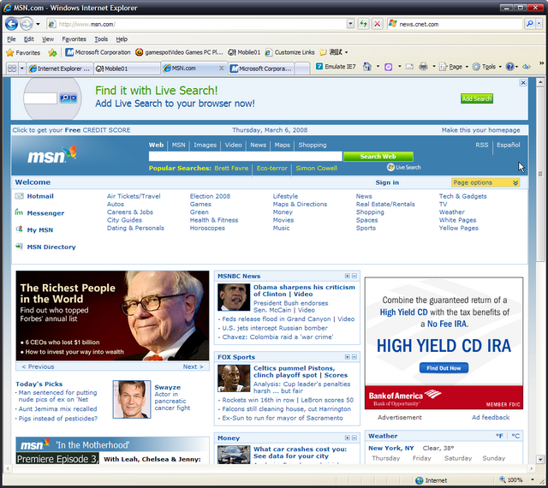Close the Live Search banner
Viewport: 548px width, 488px height.
coord(523,83)
